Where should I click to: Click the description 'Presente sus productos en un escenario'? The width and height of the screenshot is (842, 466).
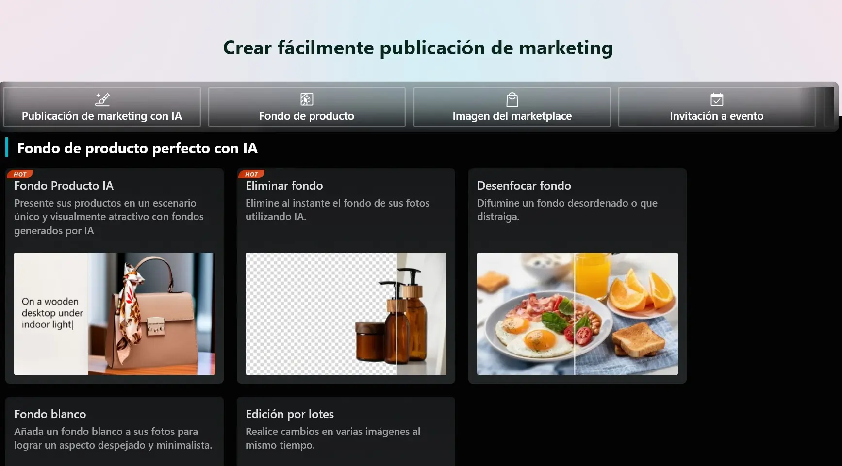click(105, 203)
